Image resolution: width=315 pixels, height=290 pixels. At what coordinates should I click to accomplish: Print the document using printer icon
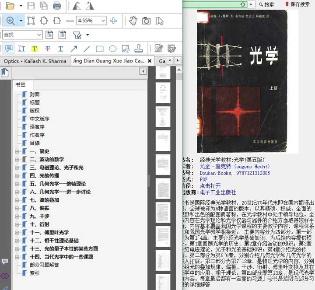pos(57,6)
